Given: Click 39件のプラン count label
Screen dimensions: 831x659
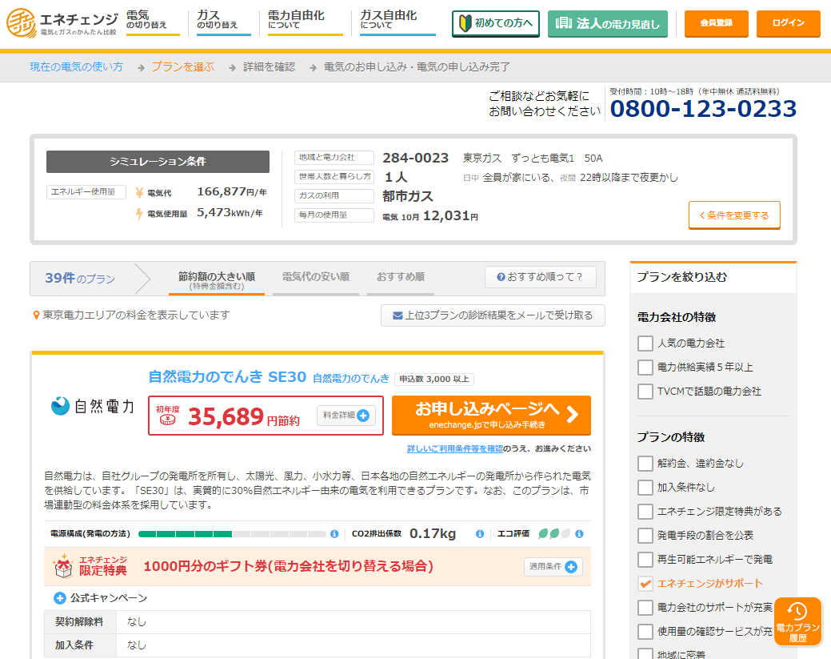Looking at the screenshot, I should (x=80, y=278).
